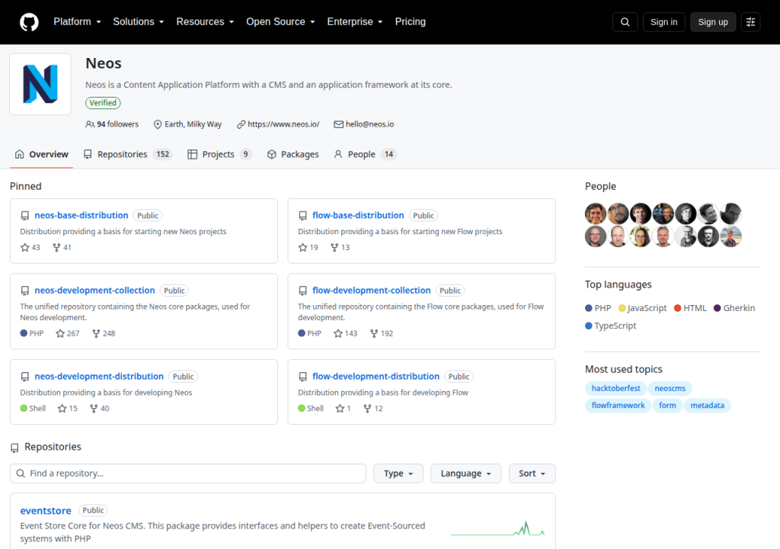Filter by HTML in Top languages
This screenshot has height=549, width=780.
pos(690,308)
